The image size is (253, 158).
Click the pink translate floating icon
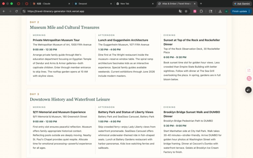pyautogui.click(x=249, y=78)
